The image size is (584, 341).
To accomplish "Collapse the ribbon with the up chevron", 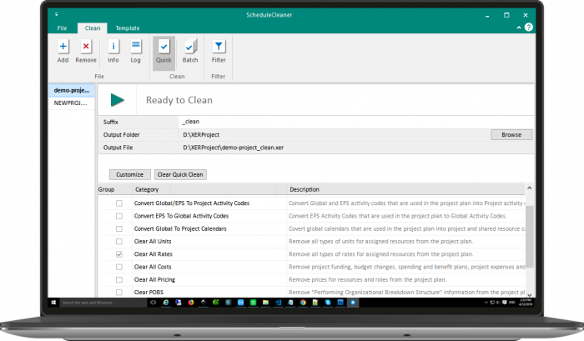I will click(x=519, y=28).
